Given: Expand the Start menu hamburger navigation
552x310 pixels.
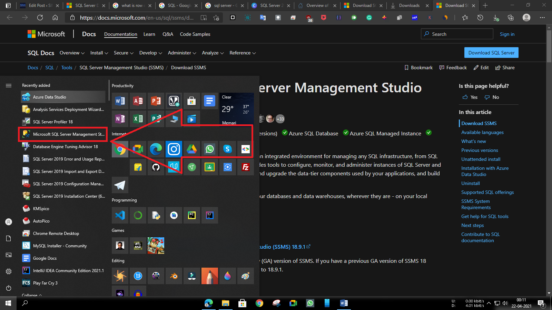Looking at the screenshot, I should pos(9,85).
